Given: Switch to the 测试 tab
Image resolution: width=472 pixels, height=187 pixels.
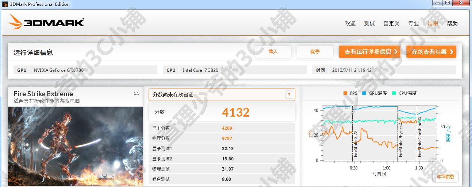Looking at the screenshot, I should 369,23.
